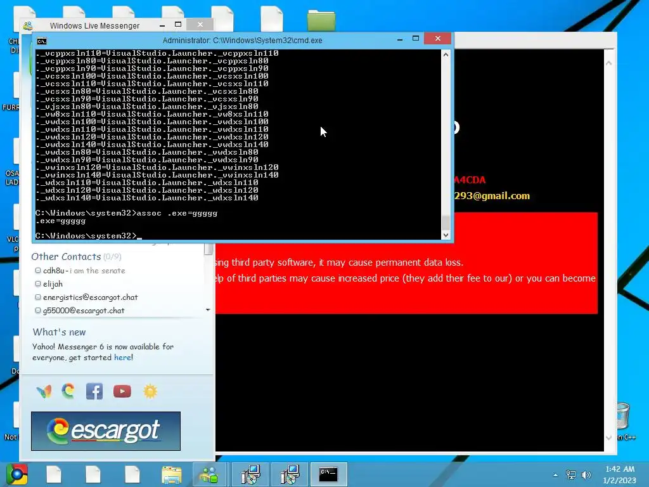Click the gmail.com email address text
Viewport: 649px width, 487px height.
pos(492,196)
